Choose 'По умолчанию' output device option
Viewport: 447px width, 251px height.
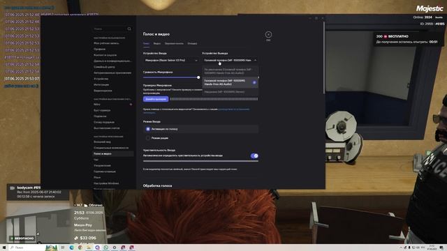click(x=230, y=71)
